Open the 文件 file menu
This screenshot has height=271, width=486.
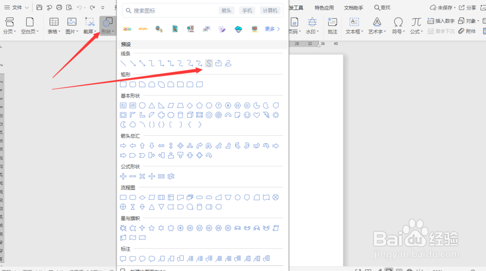point(17,7)
